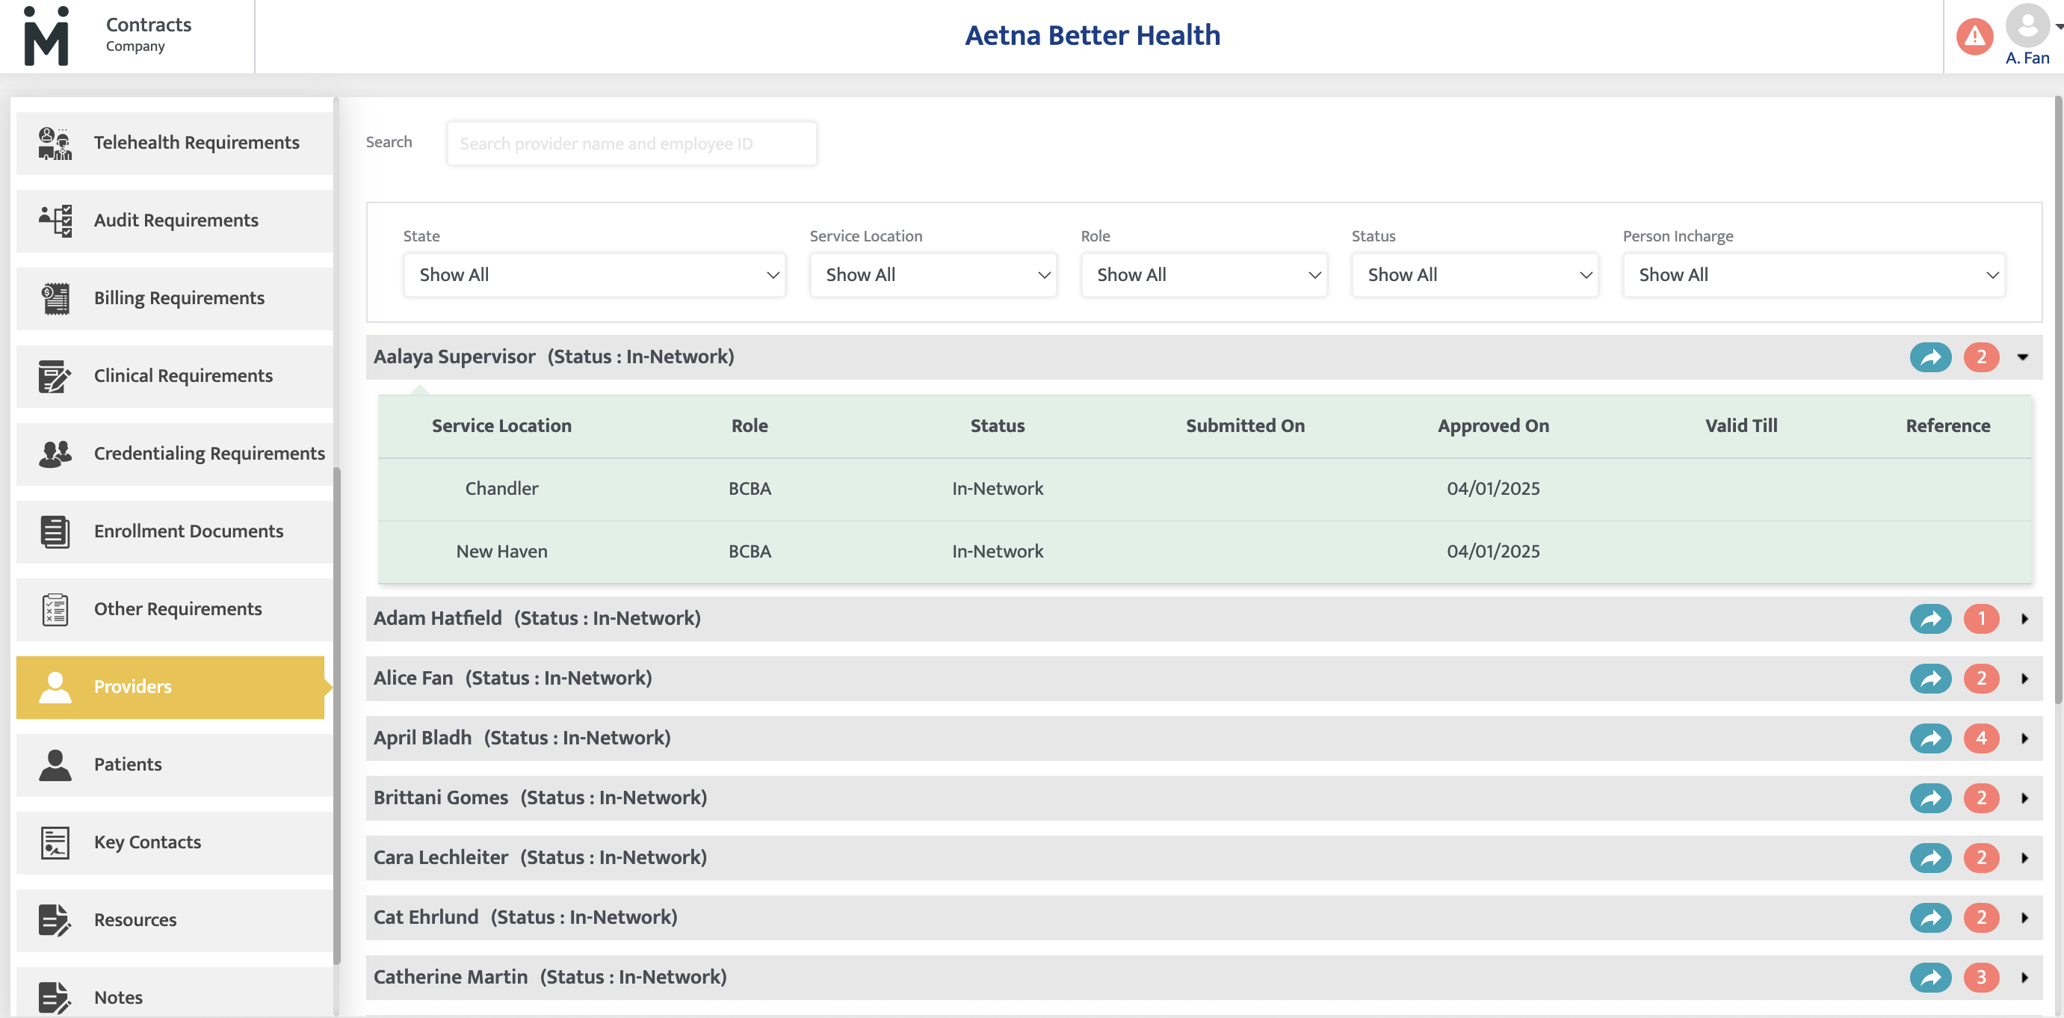Click the Clinical Requirements sidebar icon
The width and height of the screenshot is (2064, 1018).
pyautogui.click(x=55, y=377)
